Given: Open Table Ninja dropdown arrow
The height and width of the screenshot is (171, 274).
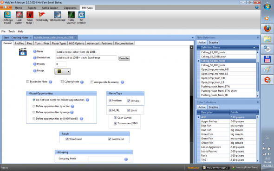Looking at the screenshot, I should [33, 23].
